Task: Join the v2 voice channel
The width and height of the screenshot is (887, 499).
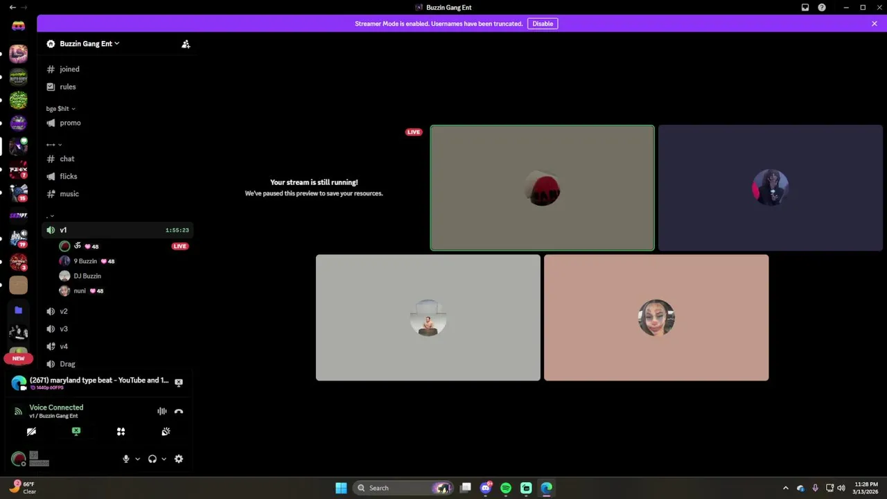Action: (x=116, y=311)
